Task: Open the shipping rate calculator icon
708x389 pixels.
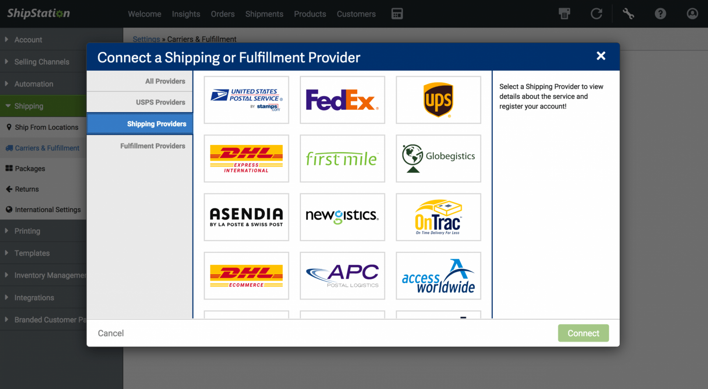Action: pyautogui.click(x=397, y=14)
